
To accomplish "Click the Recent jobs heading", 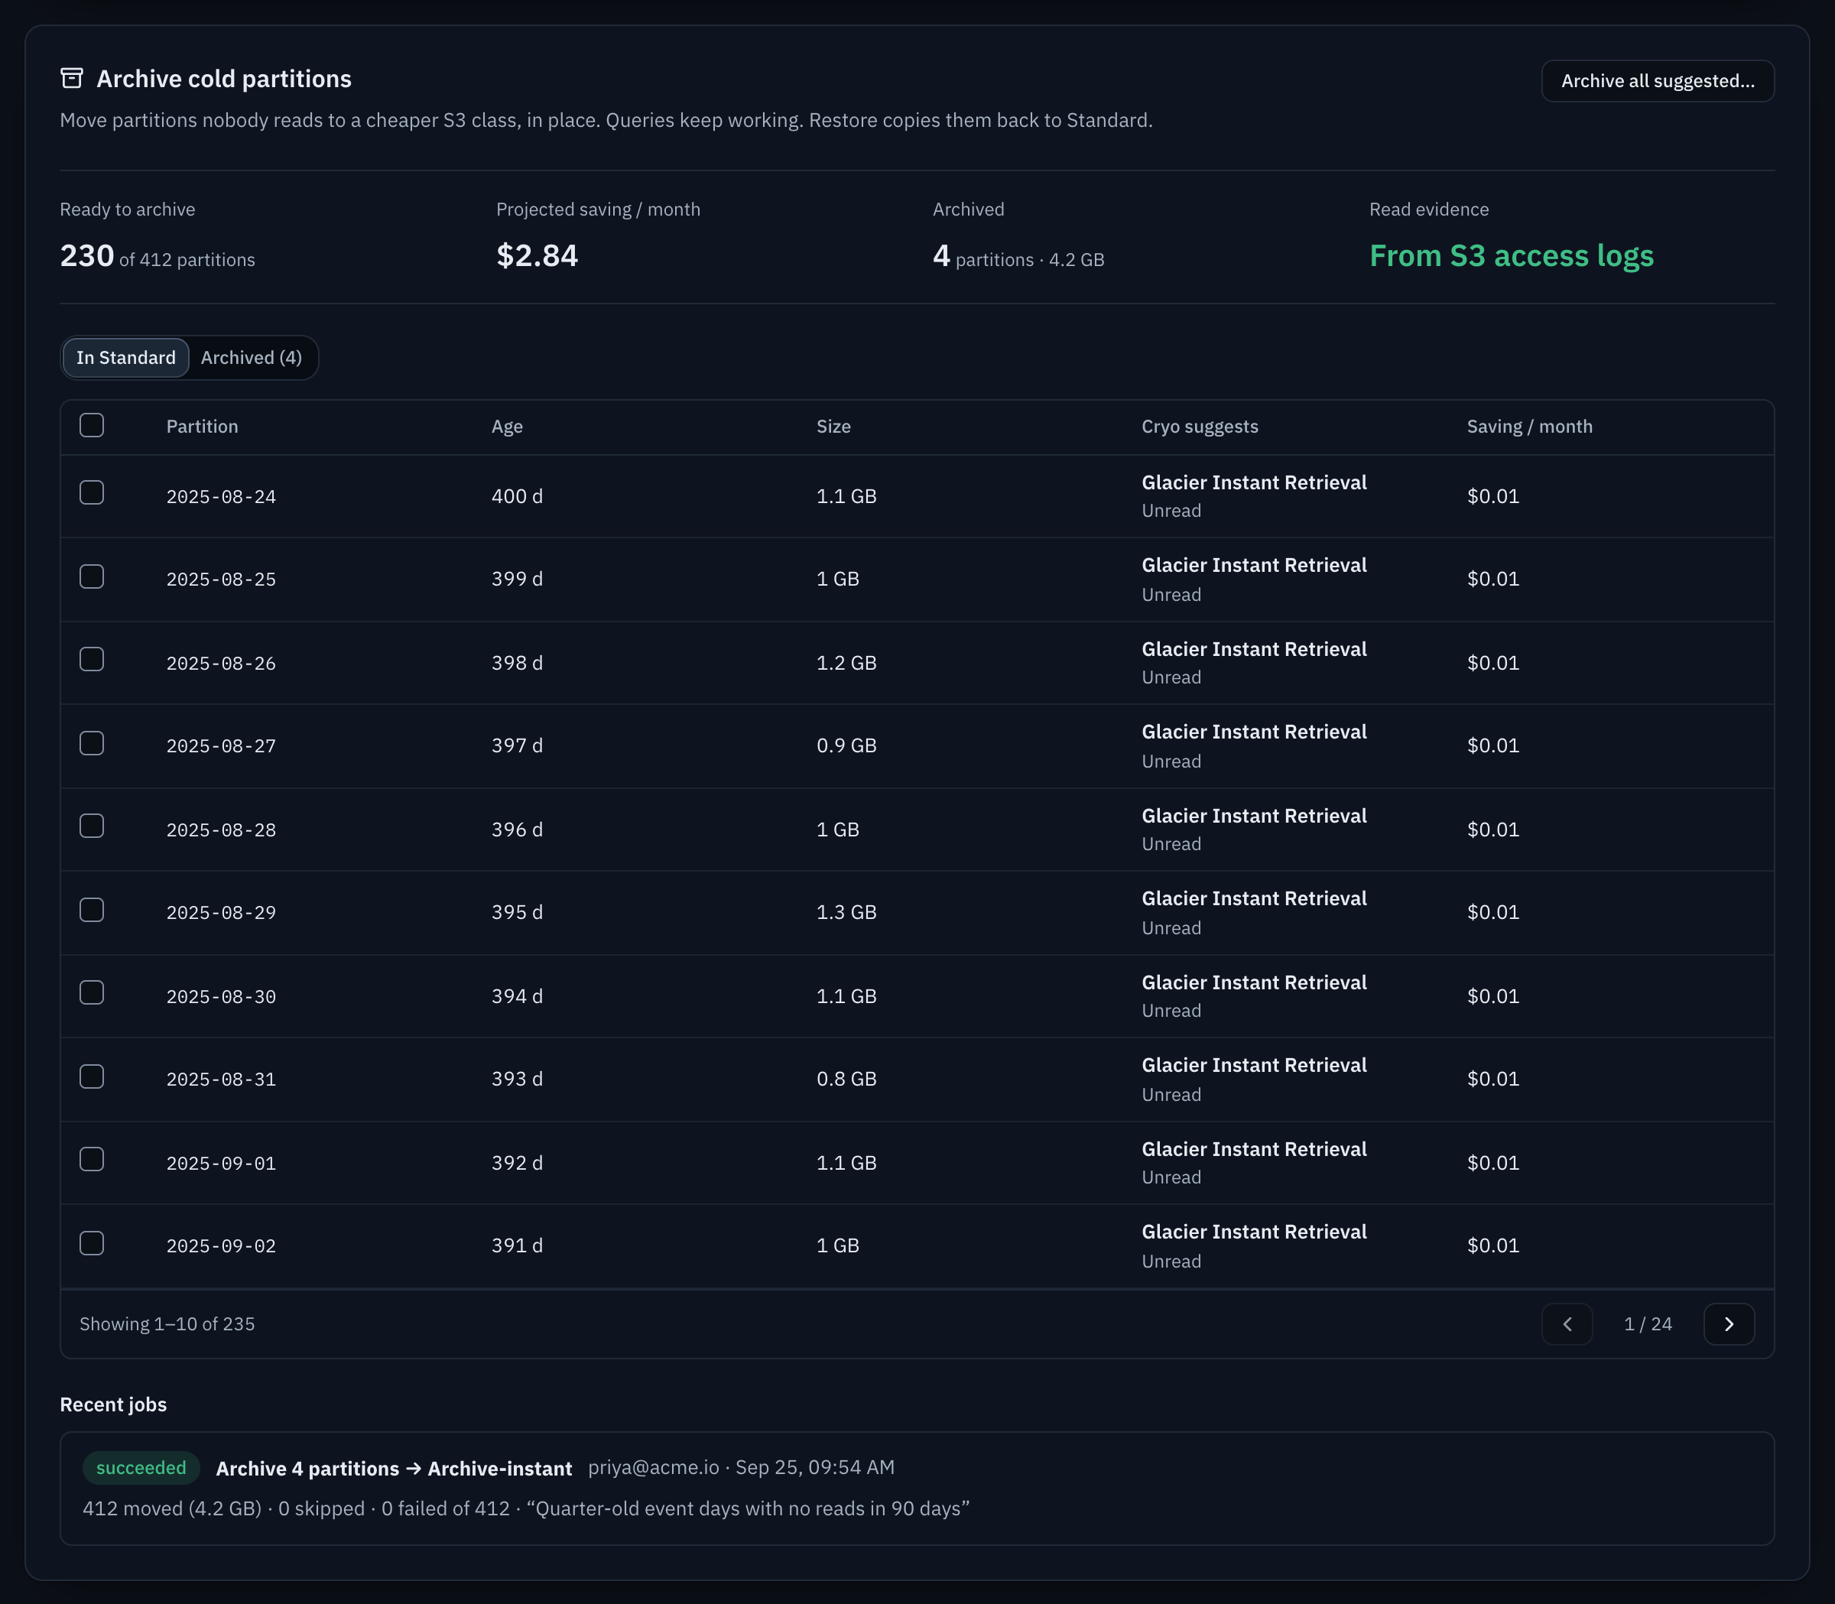I will click(114, 1404).
